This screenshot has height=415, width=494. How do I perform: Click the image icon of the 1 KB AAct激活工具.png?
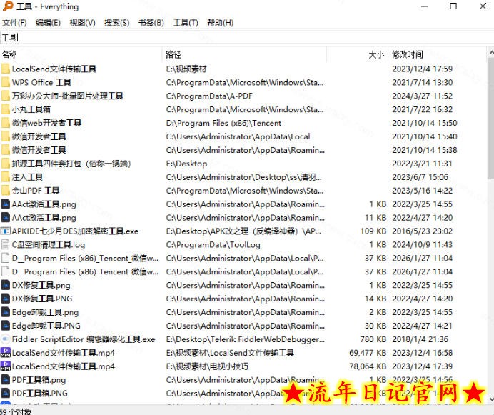click(6, 204)
